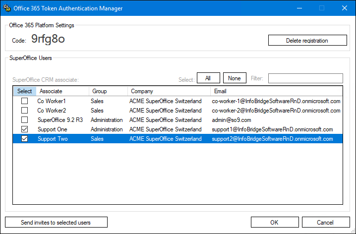Viewport: 356px width, 234px height.
Task: Click Sales group of Support Two
Action: (97, 139)
